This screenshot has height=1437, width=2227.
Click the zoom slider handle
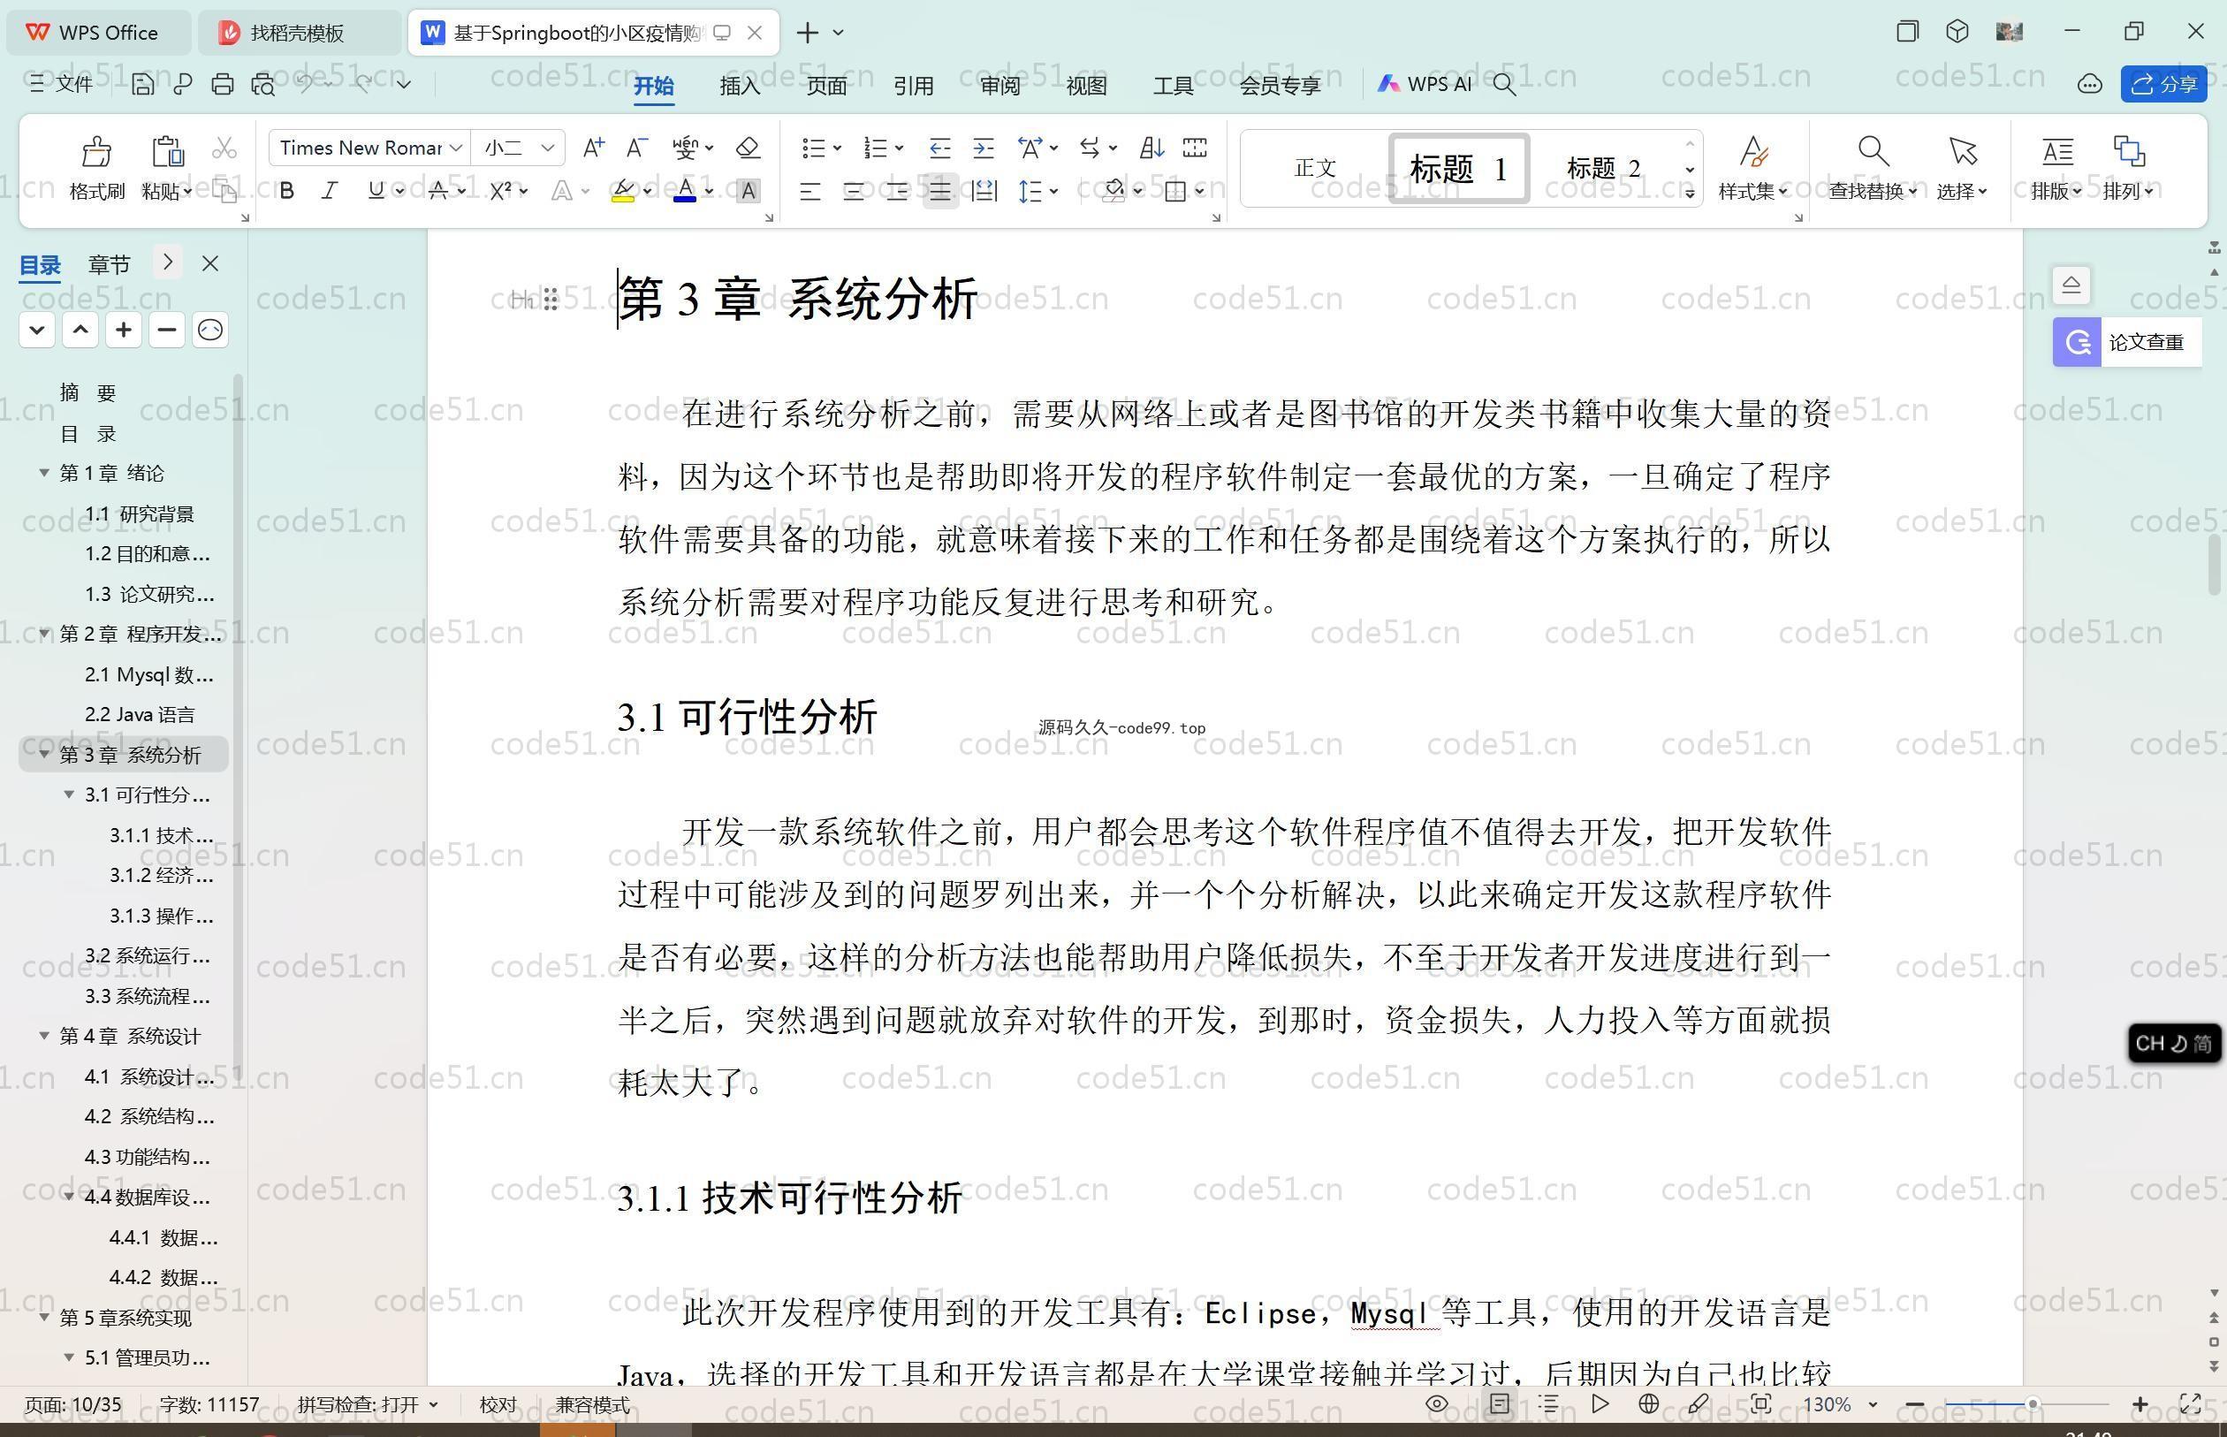coord(2032,1403)
